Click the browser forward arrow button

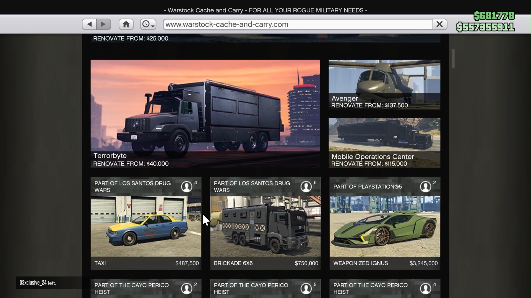point(103,24)
